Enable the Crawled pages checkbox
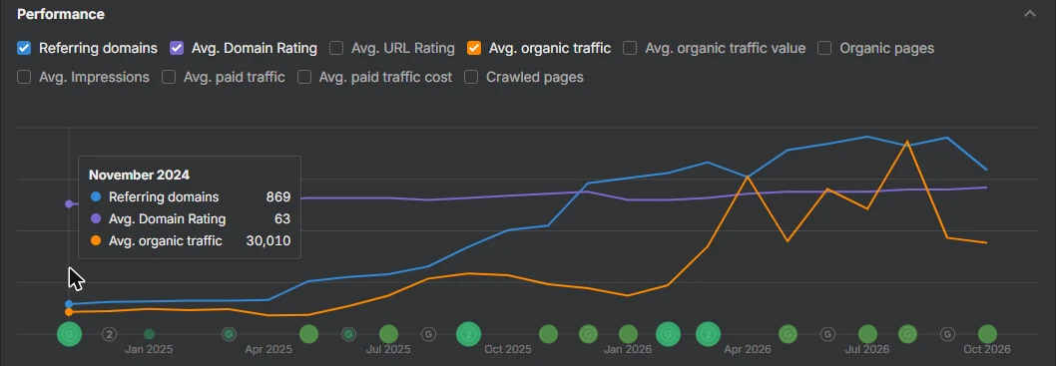This screenshot has width=1056, height=366. (x=471, y=78)
